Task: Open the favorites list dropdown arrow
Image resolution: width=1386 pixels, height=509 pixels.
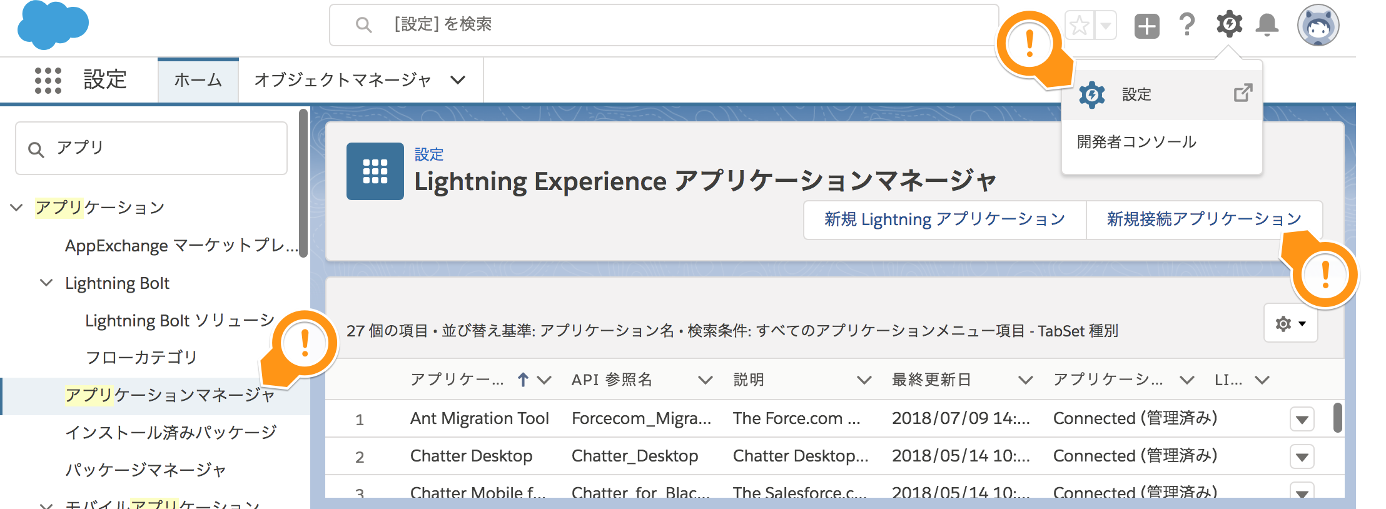Action: click(1106, 26)
